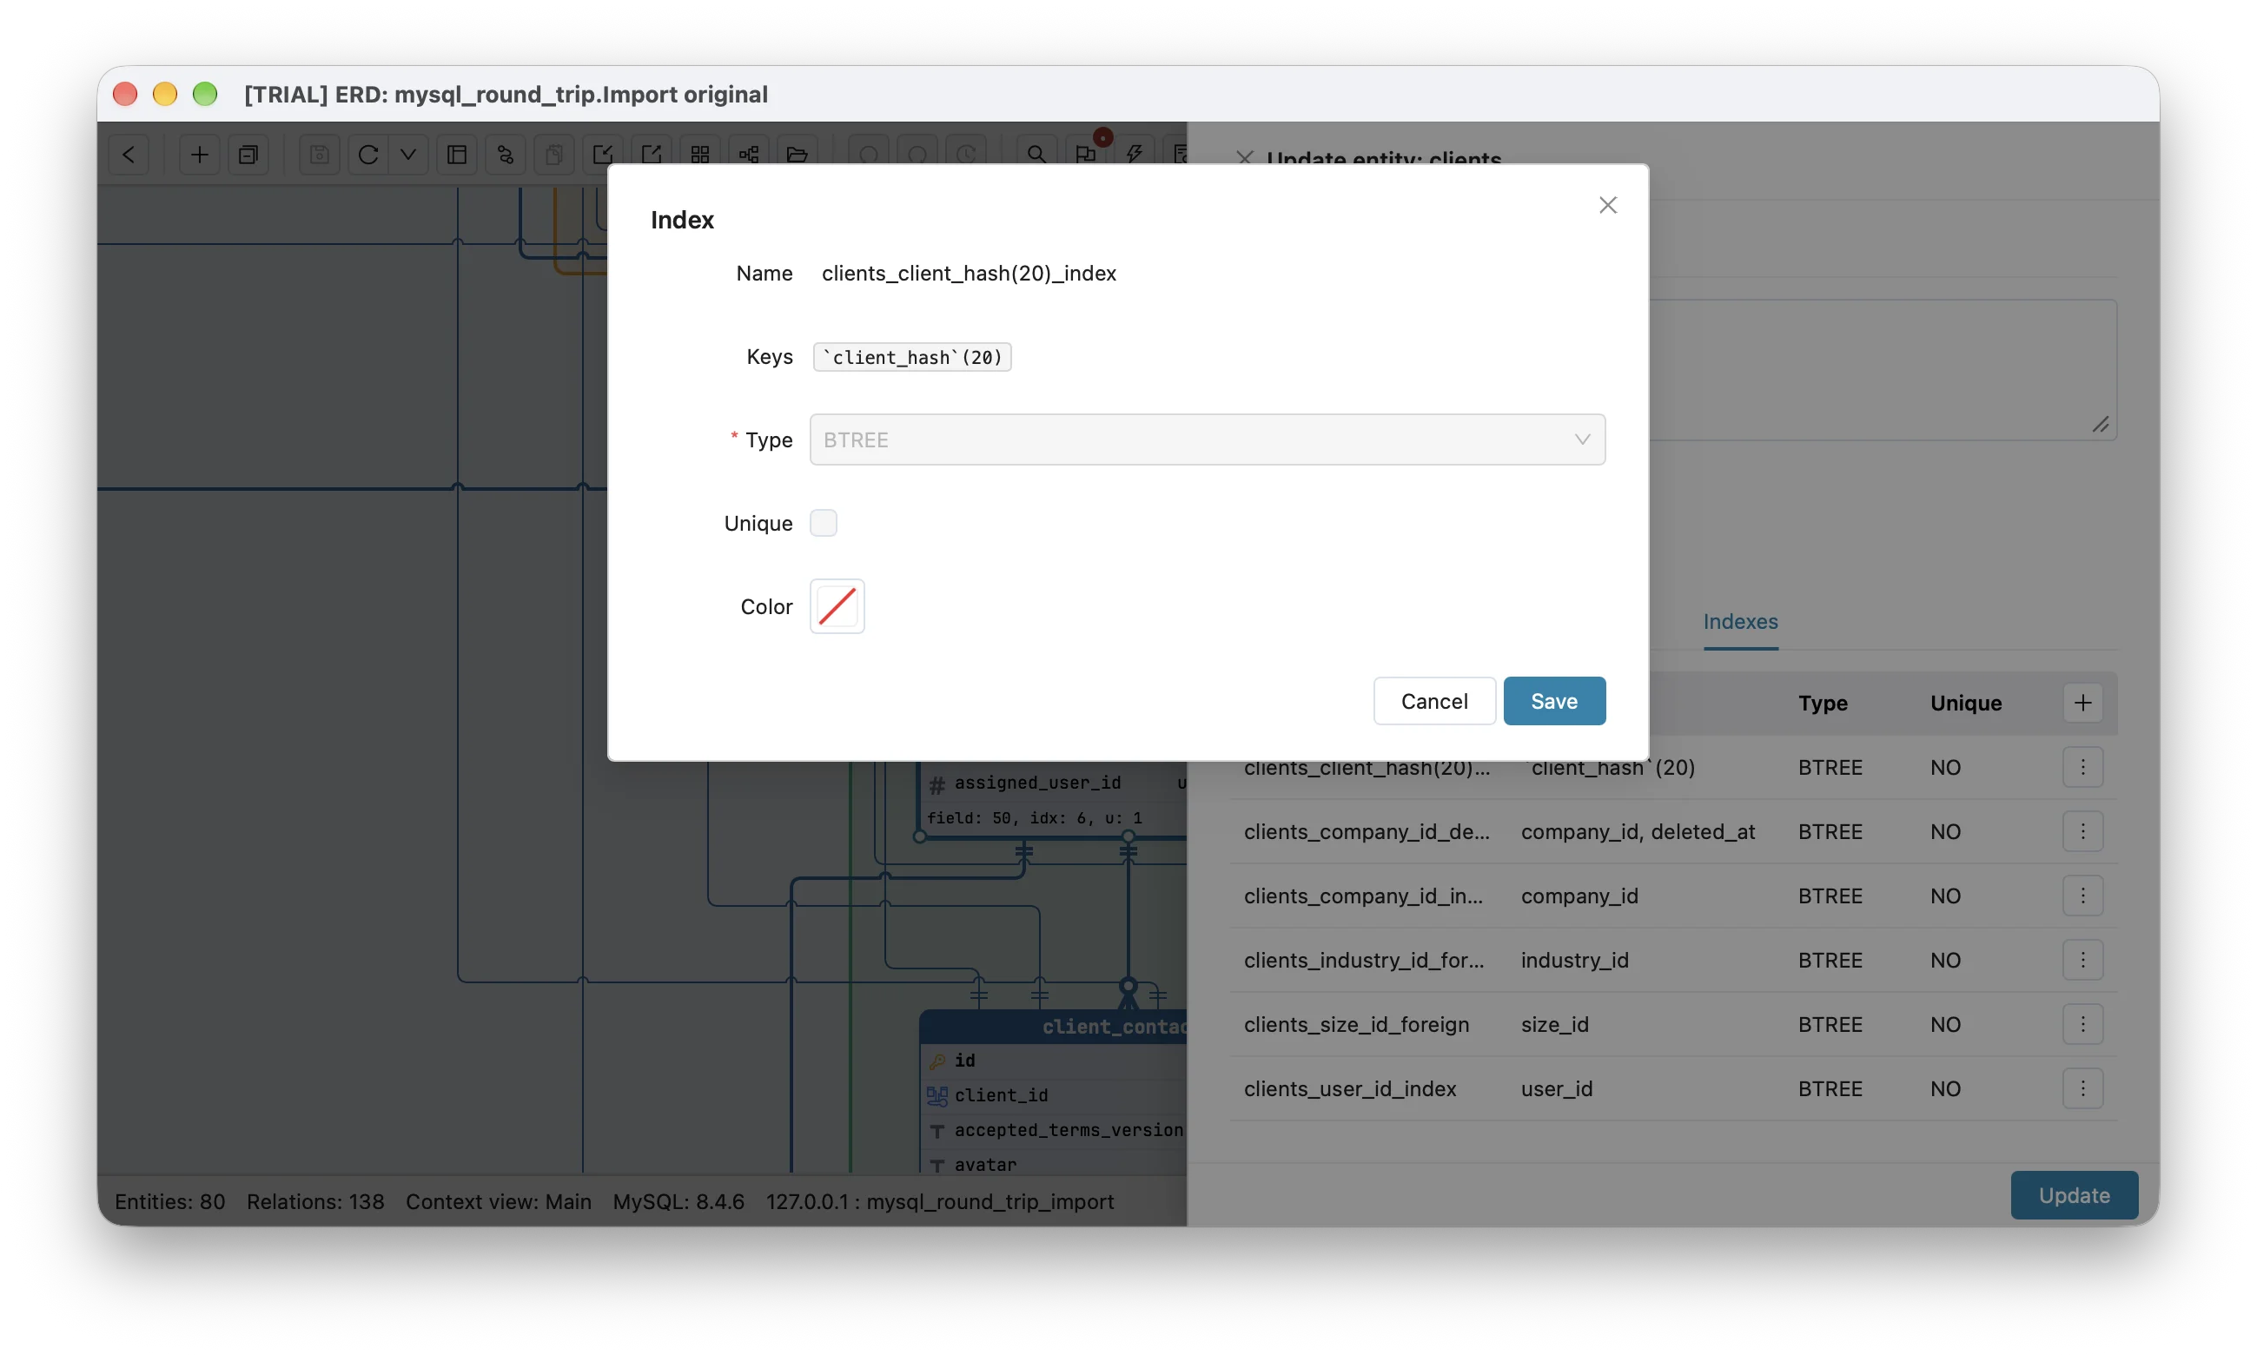Click the `client_hash`(20) key tag
Image resolution: width=2257 pixels, height=1355 pixels.
coord(911,357)
